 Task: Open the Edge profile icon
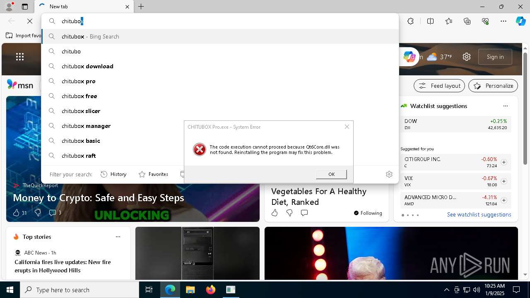click(x=9, y=7)
